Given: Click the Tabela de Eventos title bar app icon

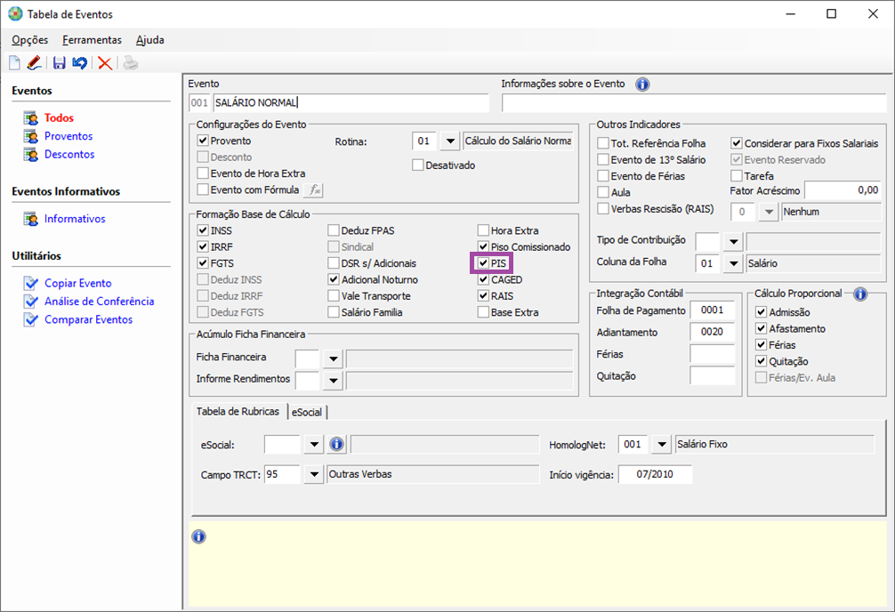Looking at the screenshot, I should pos(15,13).
